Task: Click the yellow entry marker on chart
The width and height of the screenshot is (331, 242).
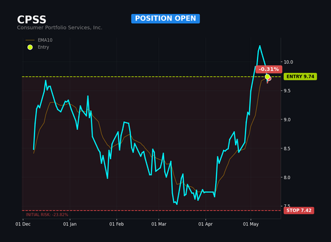Action: (267, 77)
